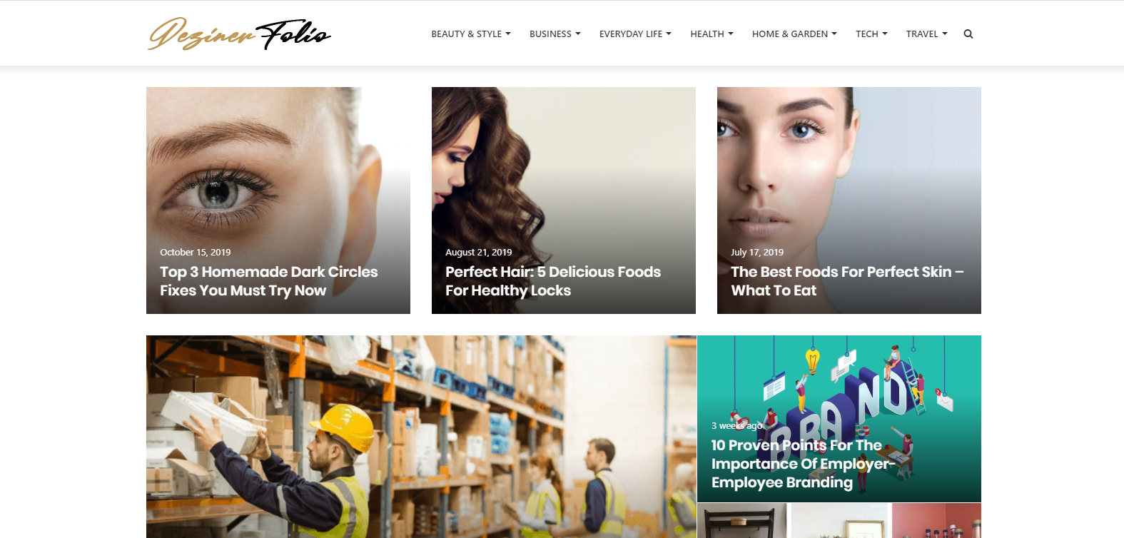The image size is (1124, 538).
Task: Open the Travel navigation menu
Action: [927, 34]
